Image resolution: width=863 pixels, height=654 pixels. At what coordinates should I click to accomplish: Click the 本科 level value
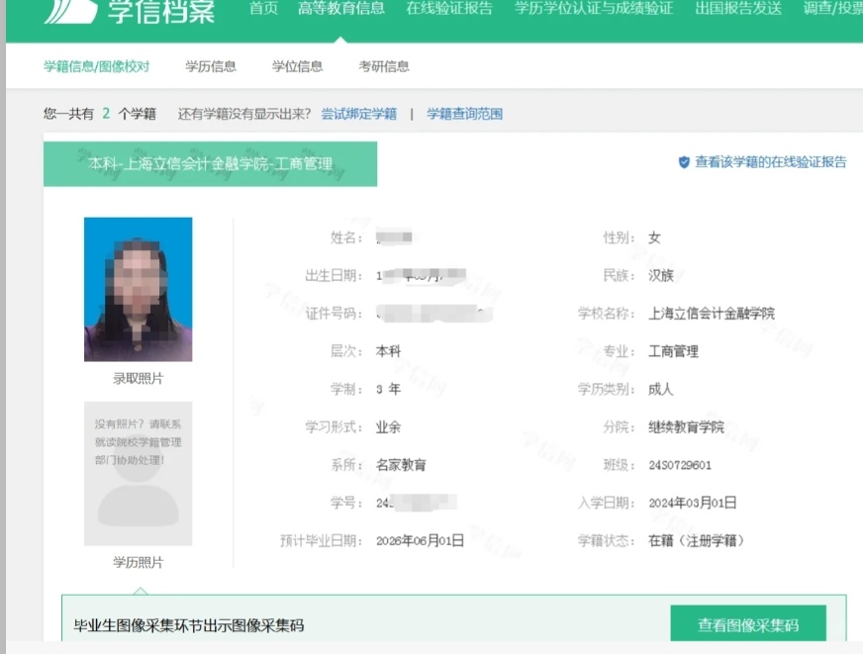(389, 351)
